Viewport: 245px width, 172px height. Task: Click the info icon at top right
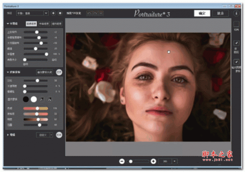point(236,13)
